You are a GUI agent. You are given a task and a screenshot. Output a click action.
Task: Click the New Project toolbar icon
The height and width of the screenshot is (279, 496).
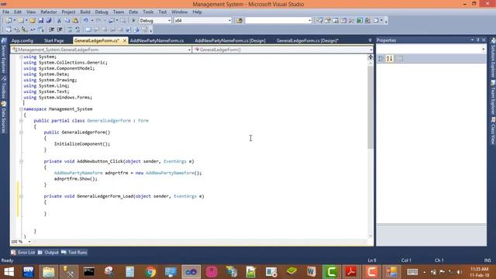9,21
